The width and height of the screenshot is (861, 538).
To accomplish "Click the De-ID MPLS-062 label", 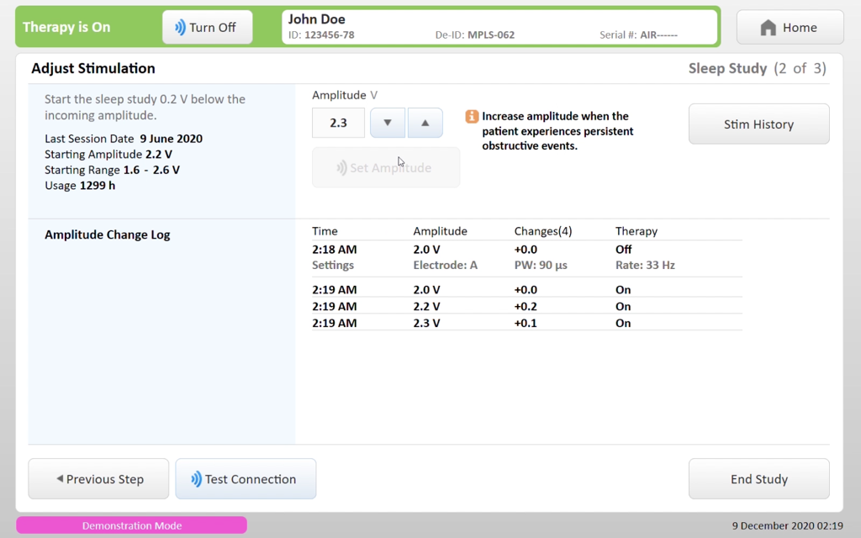I will (x=475, y=35).
